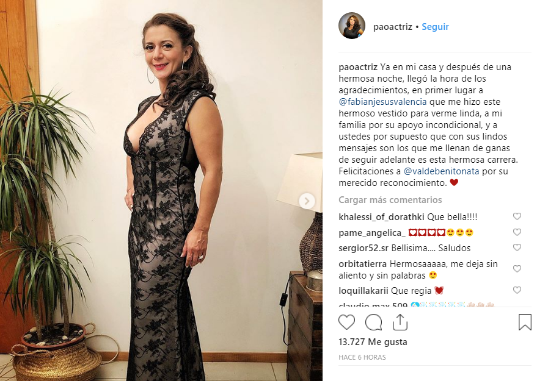The image size is (537, 381).
Task: Go to the next photo with the arrow
Action: tap(307, 201)
